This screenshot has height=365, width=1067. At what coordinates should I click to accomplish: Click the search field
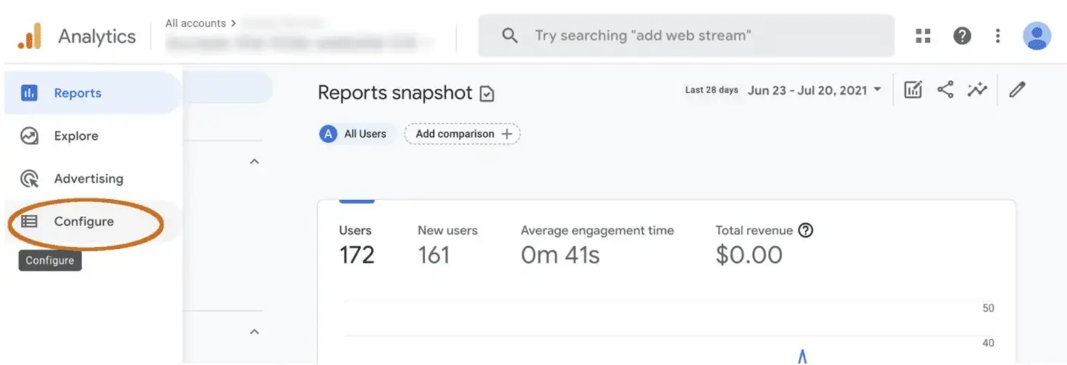pyautogui.click(x=685, y=35)
